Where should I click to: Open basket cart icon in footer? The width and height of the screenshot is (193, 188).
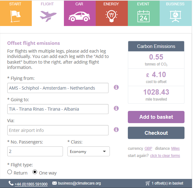click(x=148, y=183)
